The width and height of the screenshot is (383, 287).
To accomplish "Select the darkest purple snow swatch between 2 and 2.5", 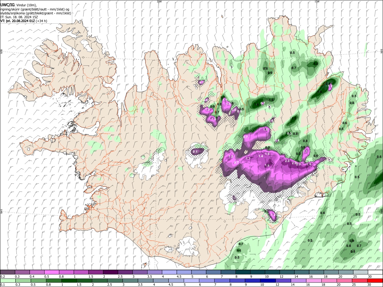I will (x=110, y=272).
